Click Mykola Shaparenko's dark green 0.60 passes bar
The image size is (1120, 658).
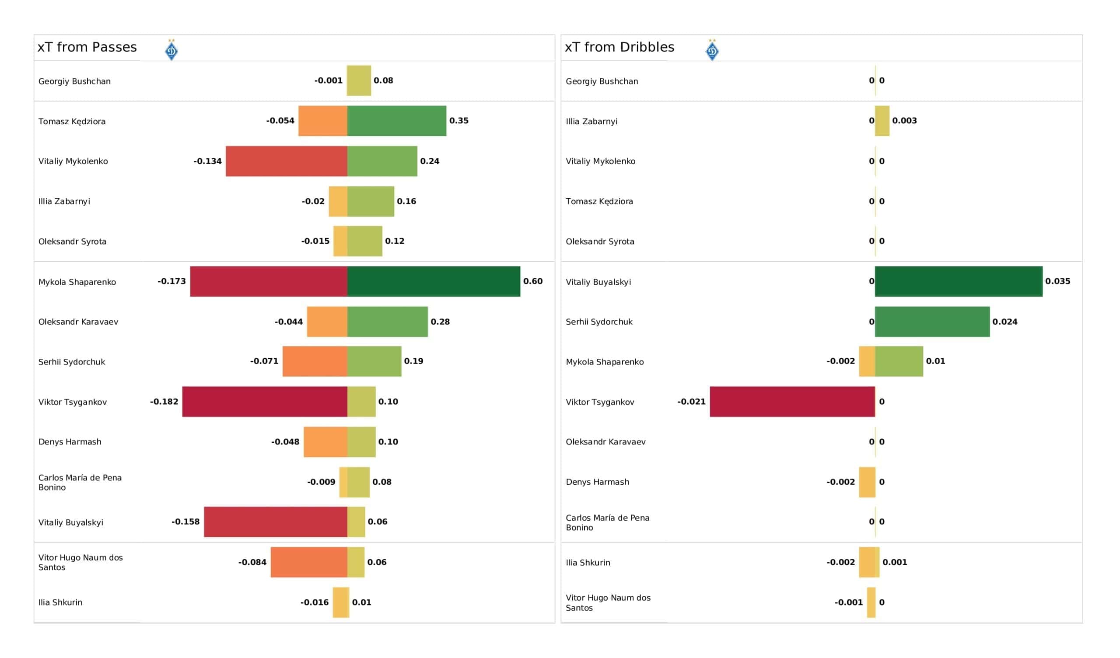point(433,281)
